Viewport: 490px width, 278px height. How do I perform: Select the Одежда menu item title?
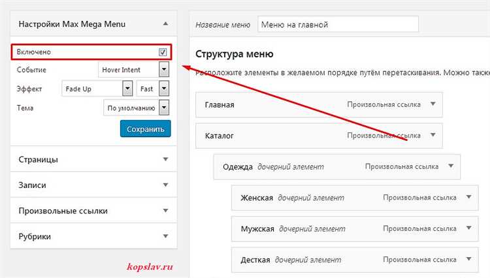tap(238, 167)
